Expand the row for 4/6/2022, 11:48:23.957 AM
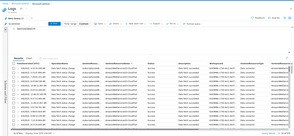 pos(18,103)
